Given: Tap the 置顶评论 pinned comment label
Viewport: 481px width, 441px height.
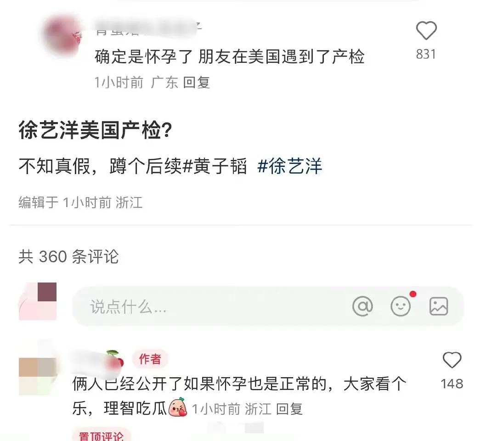Looking at the screenshot, I should (x=101, y=435).
